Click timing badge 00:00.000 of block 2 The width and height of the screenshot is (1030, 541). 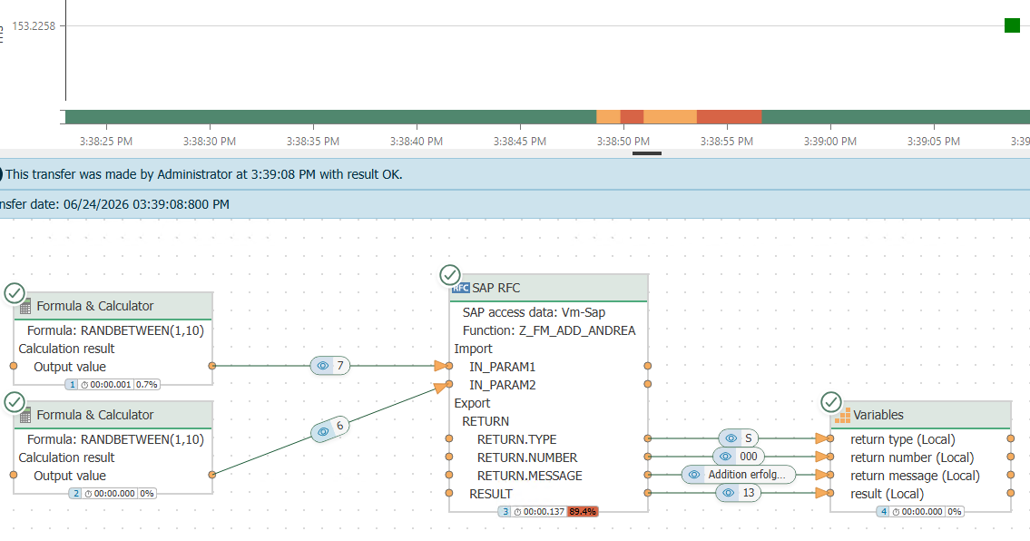click(x=110, y=493)
